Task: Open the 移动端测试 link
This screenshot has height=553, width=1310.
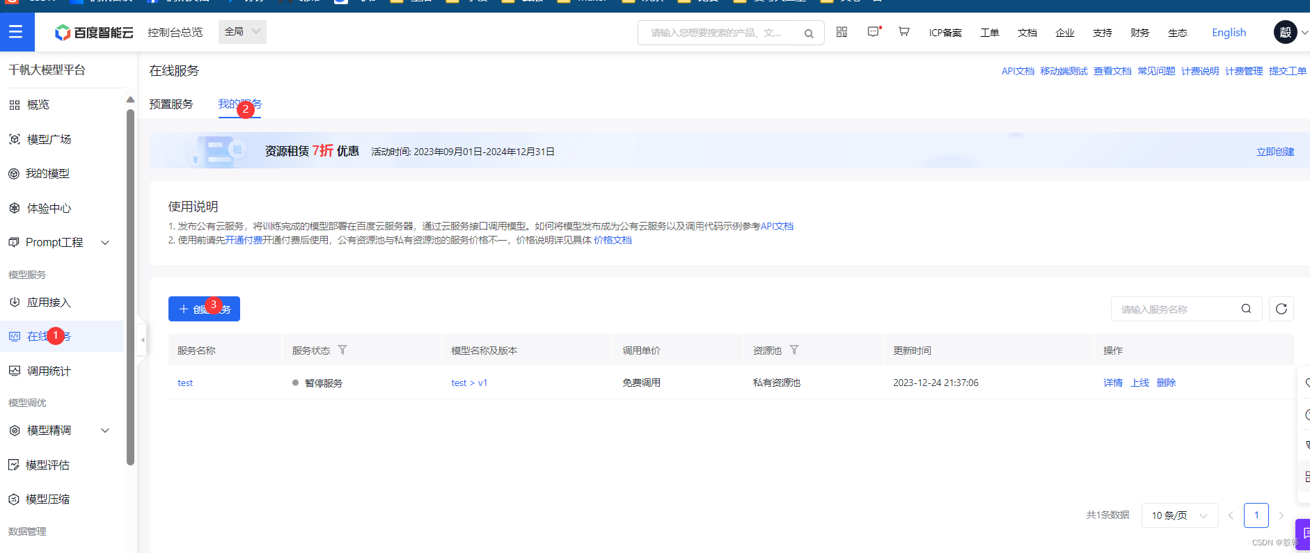Action: pyautogui.click(x=1064, y=71)
